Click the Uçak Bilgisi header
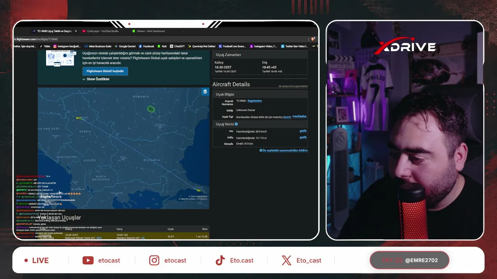 (x=225, y=94)
